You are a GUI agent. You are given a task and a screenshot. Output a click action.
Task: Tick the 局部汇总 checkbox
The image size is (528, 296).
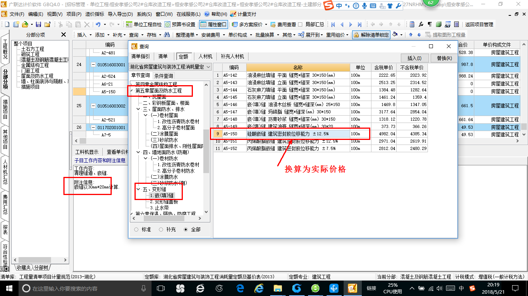(x=300, y=24)
